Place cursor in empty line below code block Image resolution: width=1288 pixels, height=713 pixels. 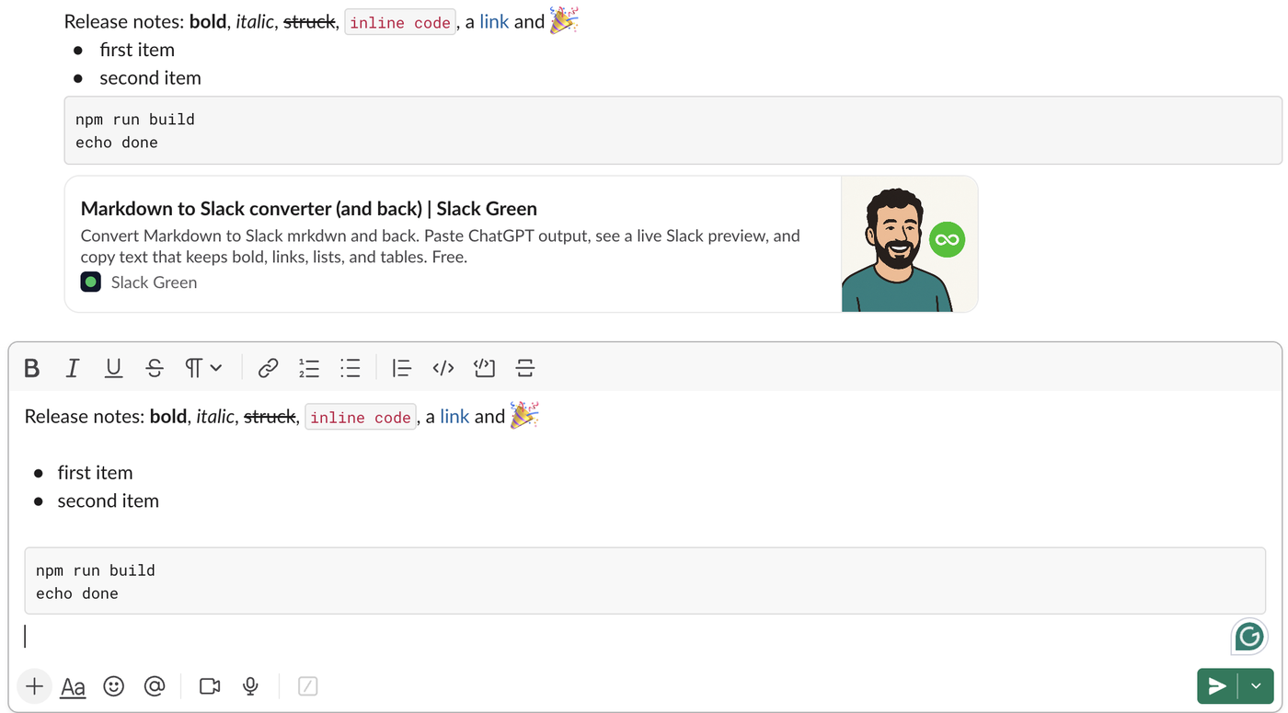pyautogui.click(x=626, y=637)
